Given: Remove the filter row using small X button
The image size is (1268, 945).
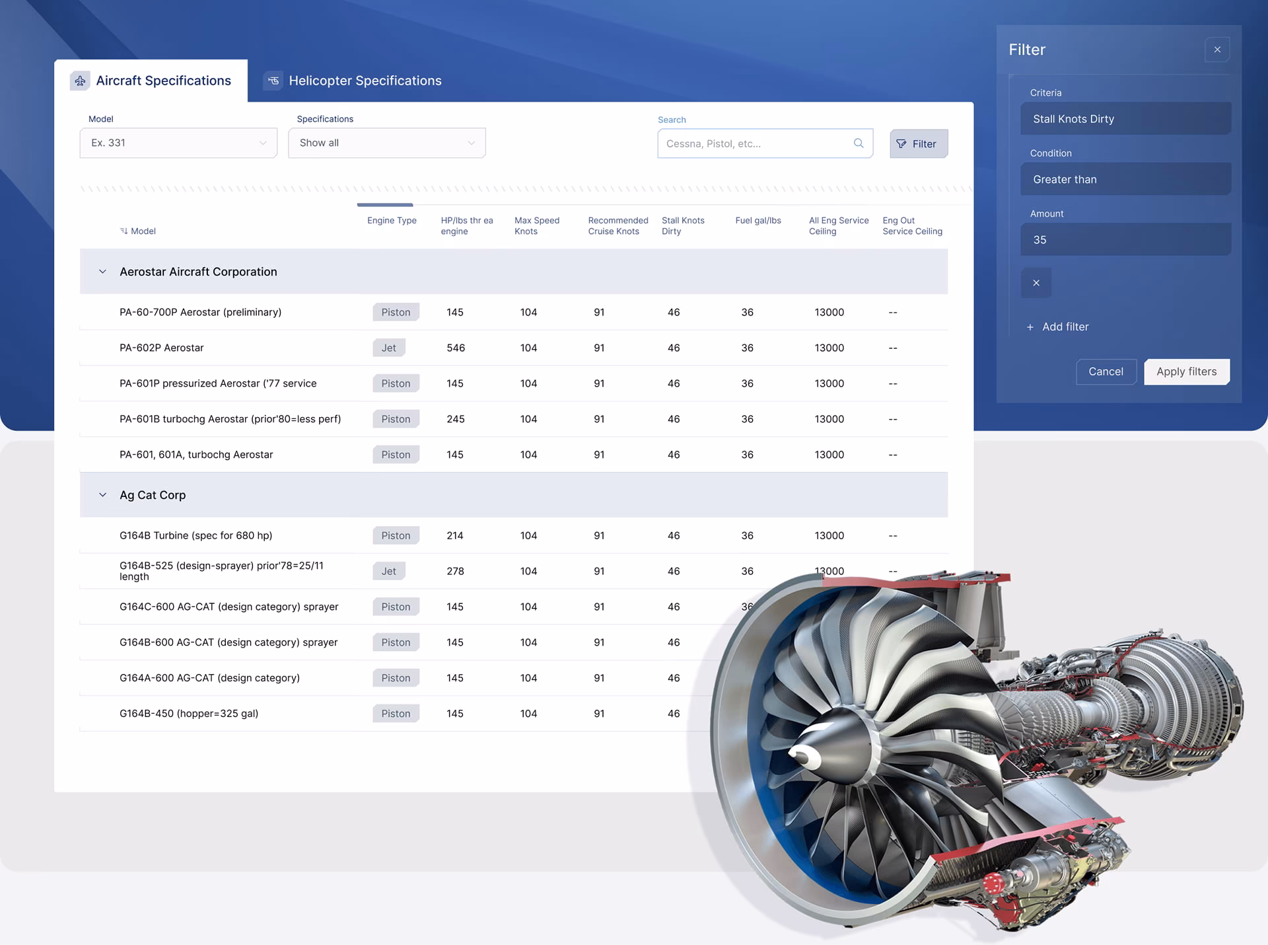Looking at the screenshot, I should point(1036,283).
